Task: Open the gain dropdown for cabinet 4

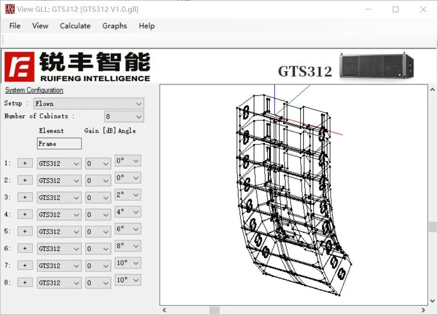Action: coord(98,215)
